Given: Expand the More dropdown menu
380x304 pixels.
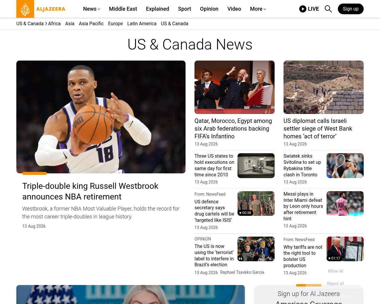Looking at the screenshot, I should coord(258,9).
